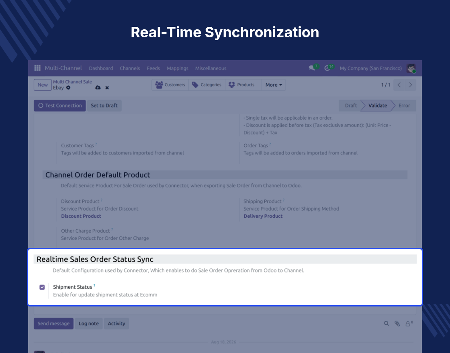The image size is (450, 353).
Task: Open the Channels menu
Action: pyautogui.click(x=130, y=68)
